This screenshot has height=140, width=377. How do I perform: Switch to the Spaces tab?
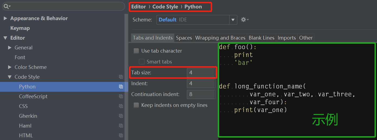[x=184, y=38]
